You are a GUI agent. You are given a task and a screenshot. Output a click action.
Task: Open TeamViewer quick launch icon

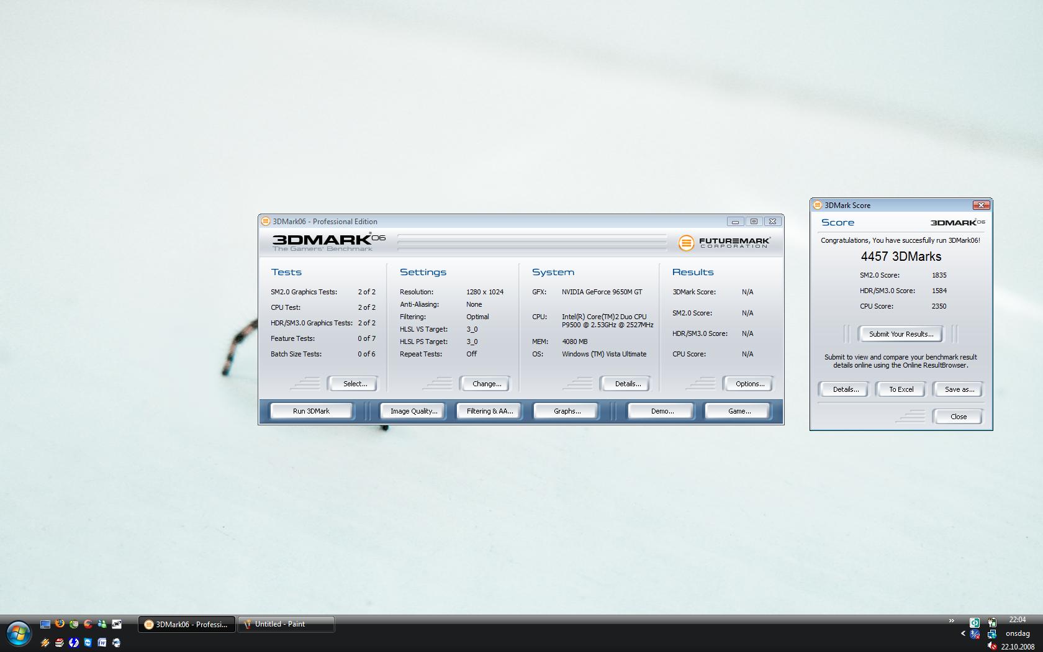88,643
